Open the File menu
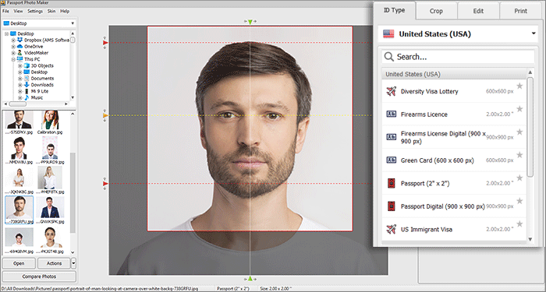Screen dimensions: 546x292 tap(5, 11)
